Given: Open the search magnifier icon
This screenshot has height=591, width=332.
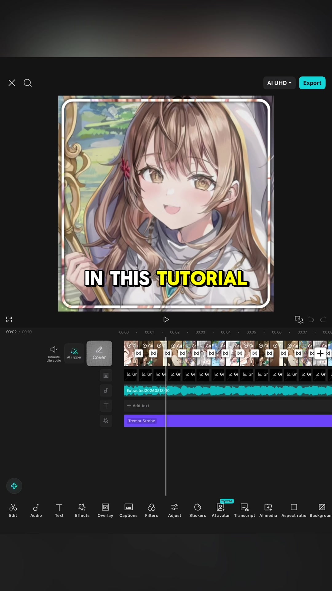Looking at the screenshot, I should pyautogui.click(x=28, y=83).
